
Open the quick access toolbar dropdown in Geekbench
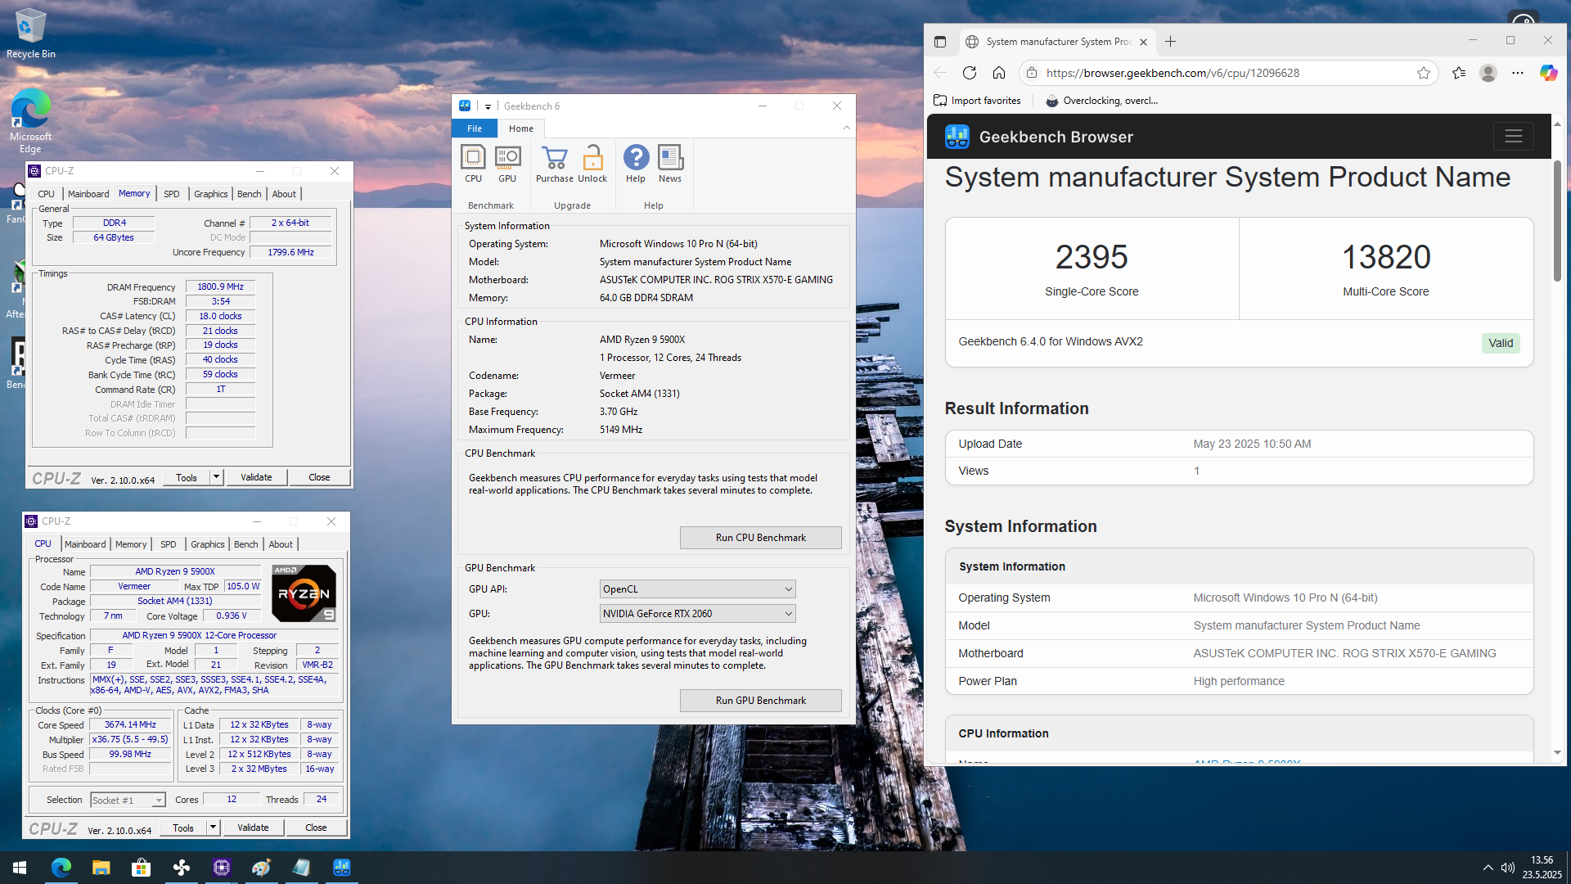(488, 106)
